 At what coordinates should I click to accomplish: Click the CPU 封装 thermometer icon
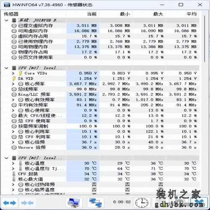14,174
